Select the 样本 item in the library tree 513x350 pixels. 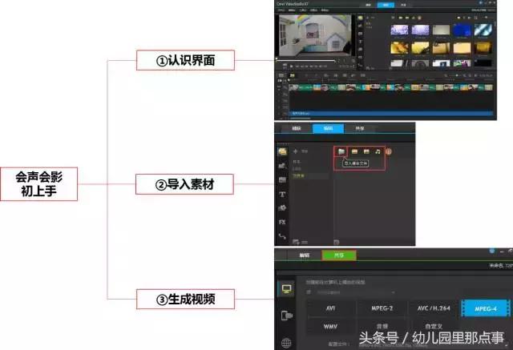click(x=297, y=162)
